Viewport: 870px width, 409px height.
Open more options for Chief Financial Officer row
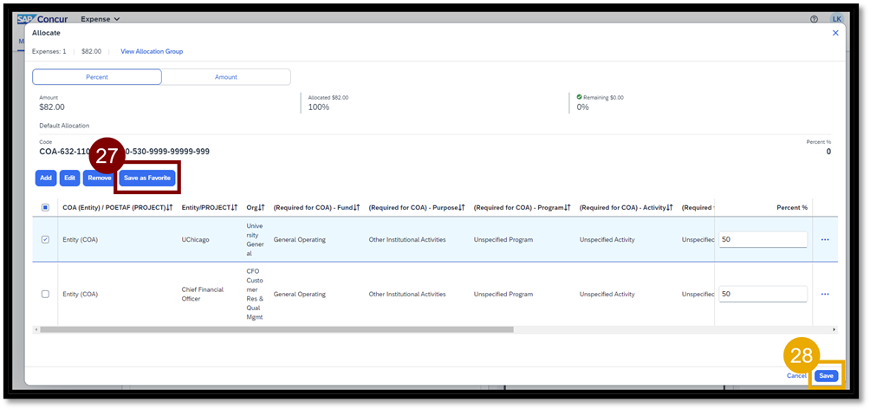pyautogui.click(x=824, y=294)
